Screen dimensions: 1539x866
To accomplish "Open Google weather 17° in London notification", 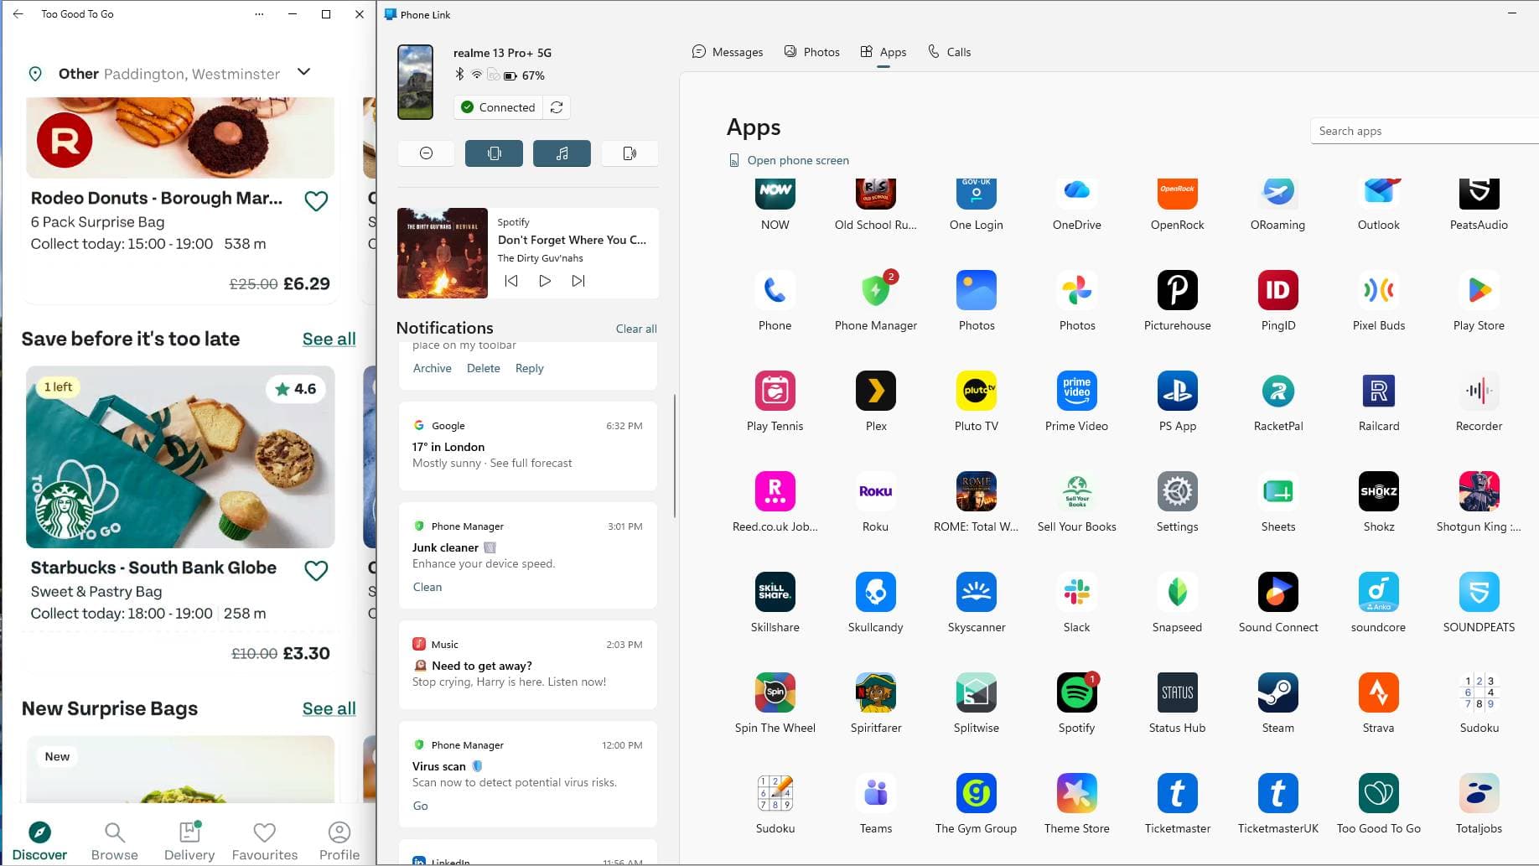I will tap(528, 446).
